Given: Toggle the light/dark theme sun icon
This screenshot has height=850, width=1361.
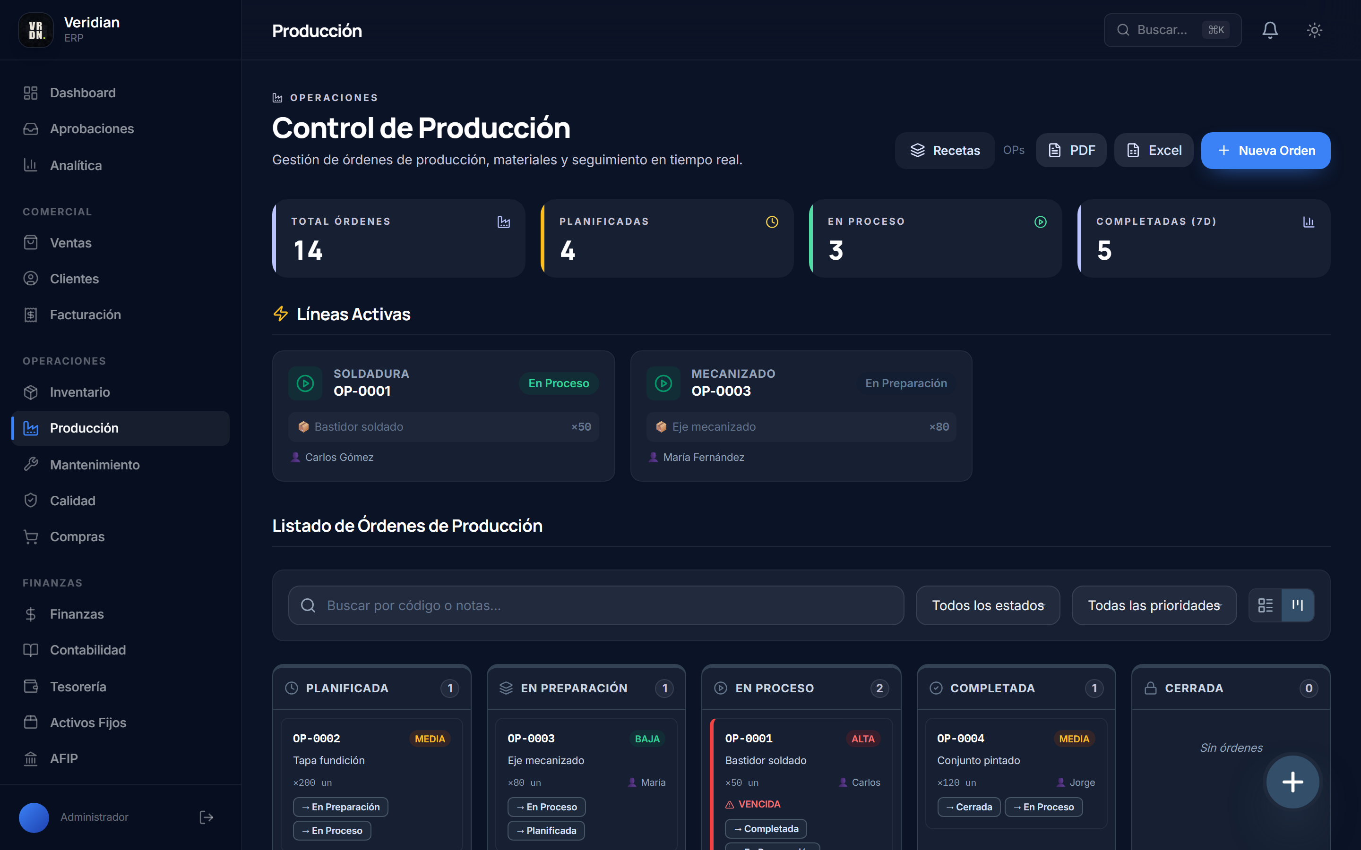Looking at the screenshot, I should click(x=1314, y=30).
